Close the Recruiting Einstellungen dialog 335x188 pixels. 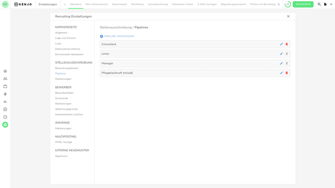288,16
